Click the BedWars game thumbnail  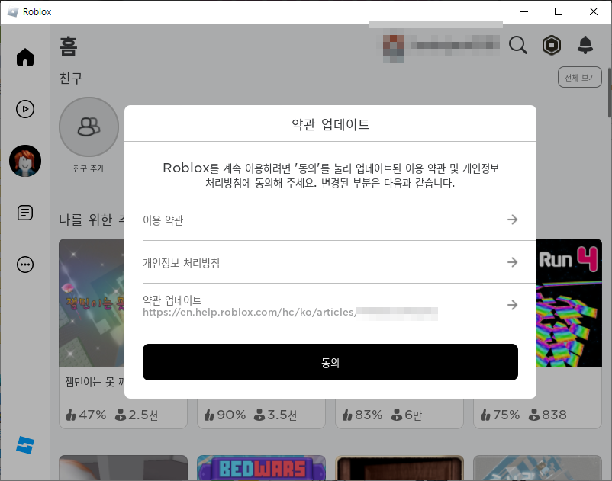click(261, 468)
